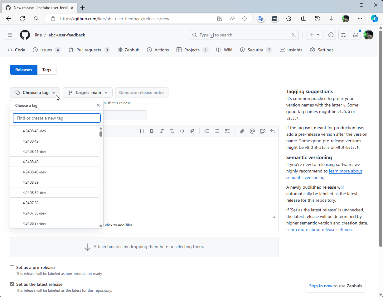Select tag 4.2408.42

coord(55,141)
